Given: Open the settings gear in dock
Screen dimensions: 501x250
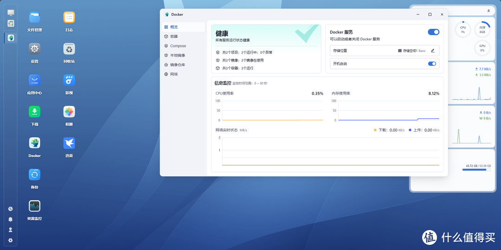Looking at the screenshot, I should [11, 240].
